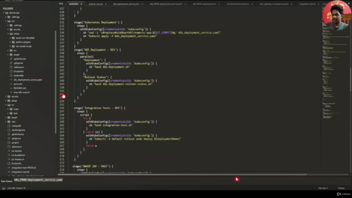The width and height of the screenshot is (352, 198).
Task: Click the FOLDERS sidebar heading
Action: coord(8,9)
